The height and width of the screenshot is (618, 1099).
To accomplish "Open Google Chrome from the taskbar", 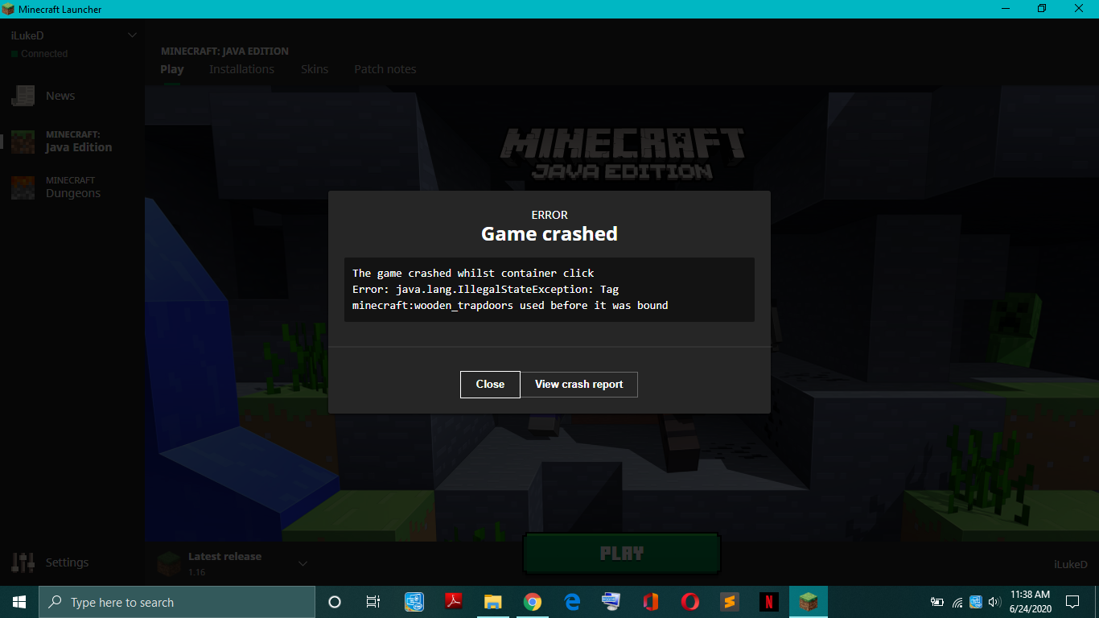I will click(532, 602).
